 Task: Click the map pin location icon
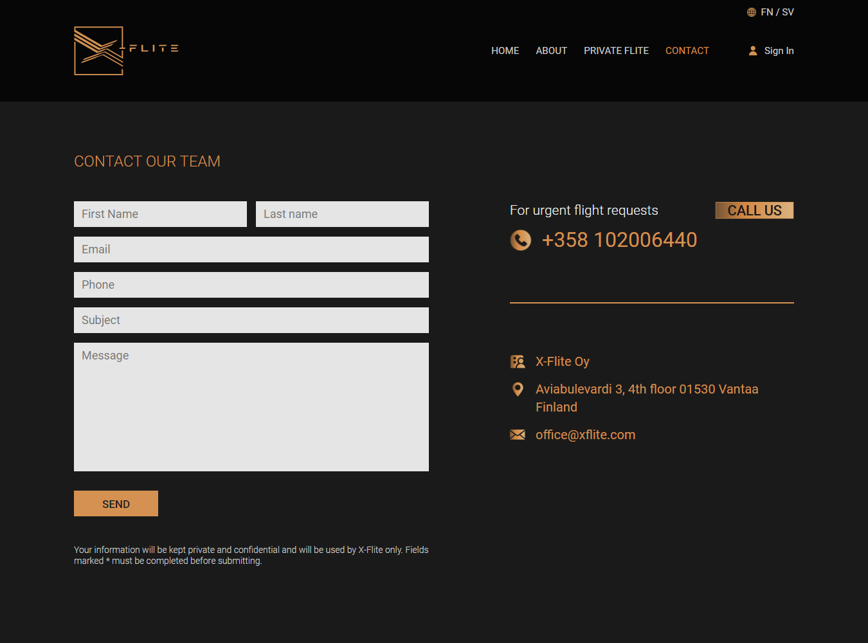518,389
